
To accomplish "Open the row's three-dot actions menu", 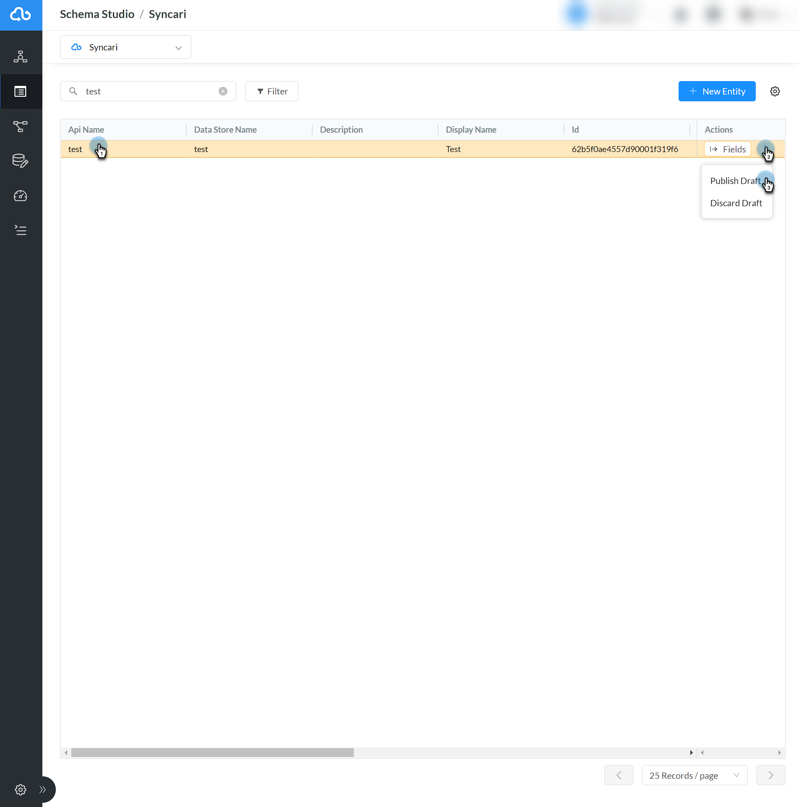I will (x=765, y=149).
